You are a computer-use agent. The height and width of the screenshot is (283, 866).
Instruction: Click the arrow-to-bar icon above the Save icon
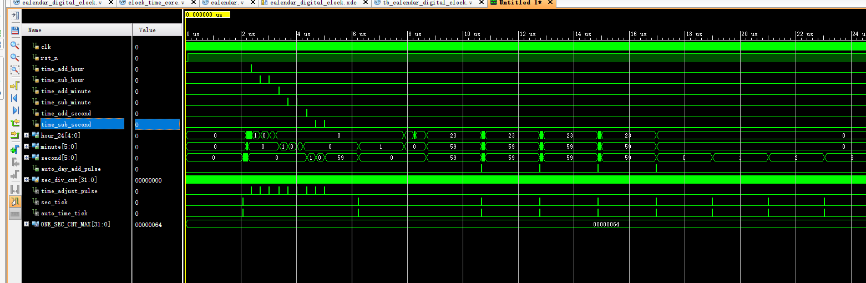coord(15,16)
